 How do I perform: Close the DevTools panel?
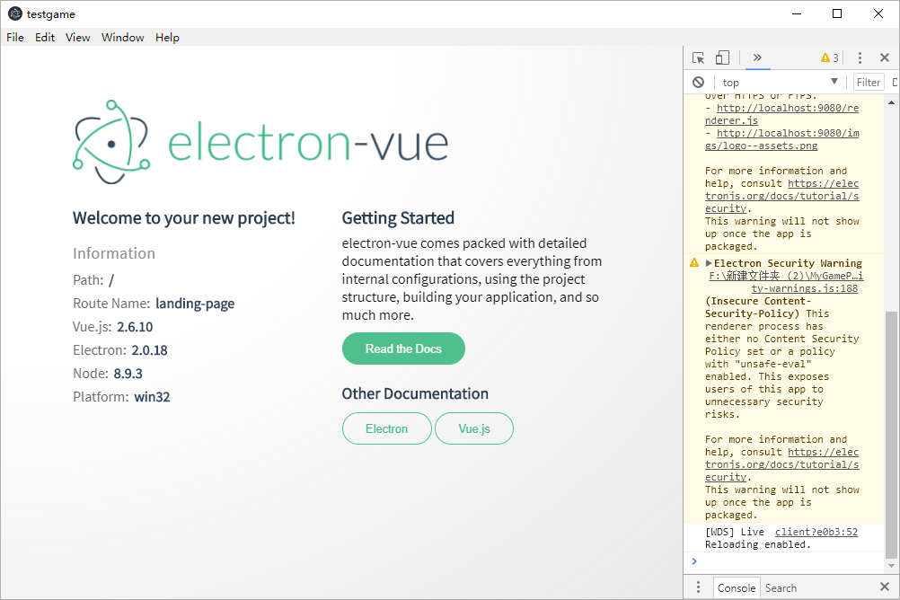point(885,57)
